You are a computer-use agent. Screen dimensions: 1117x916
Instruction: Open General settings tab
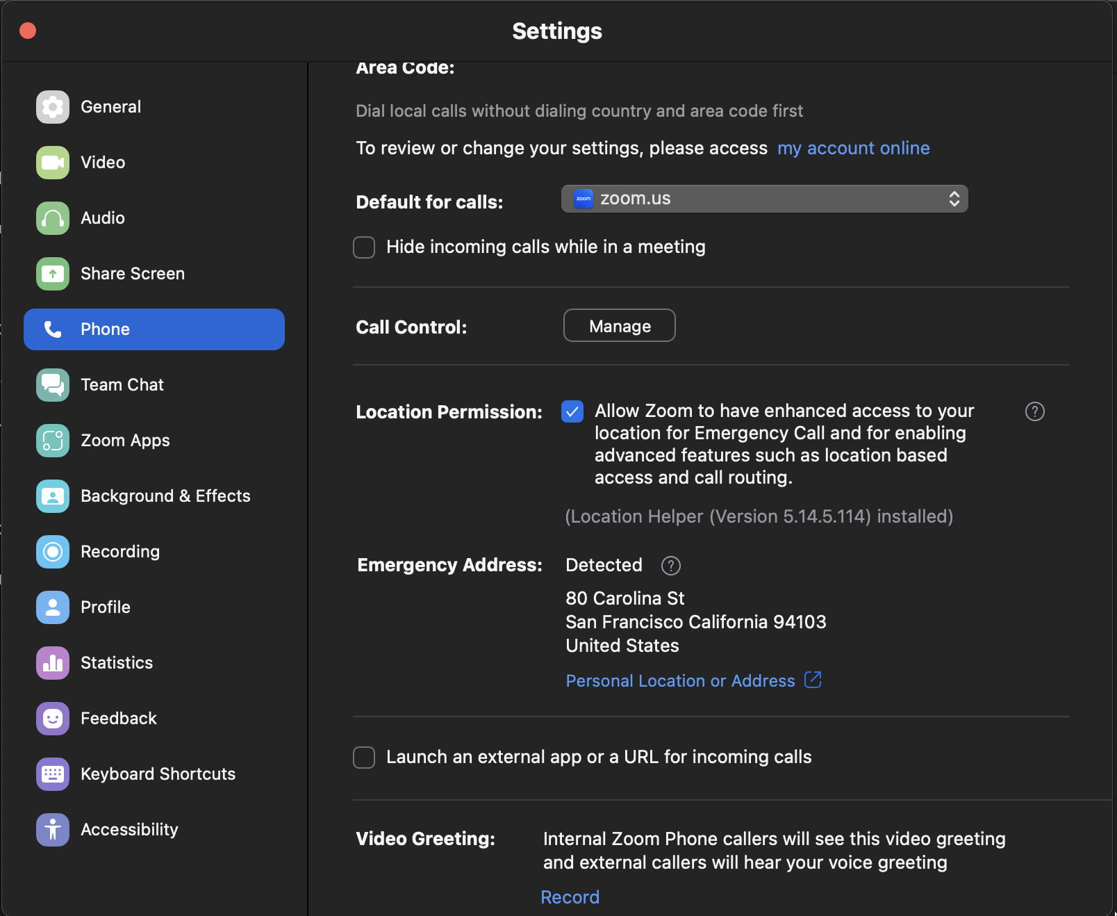coord(154,107)
